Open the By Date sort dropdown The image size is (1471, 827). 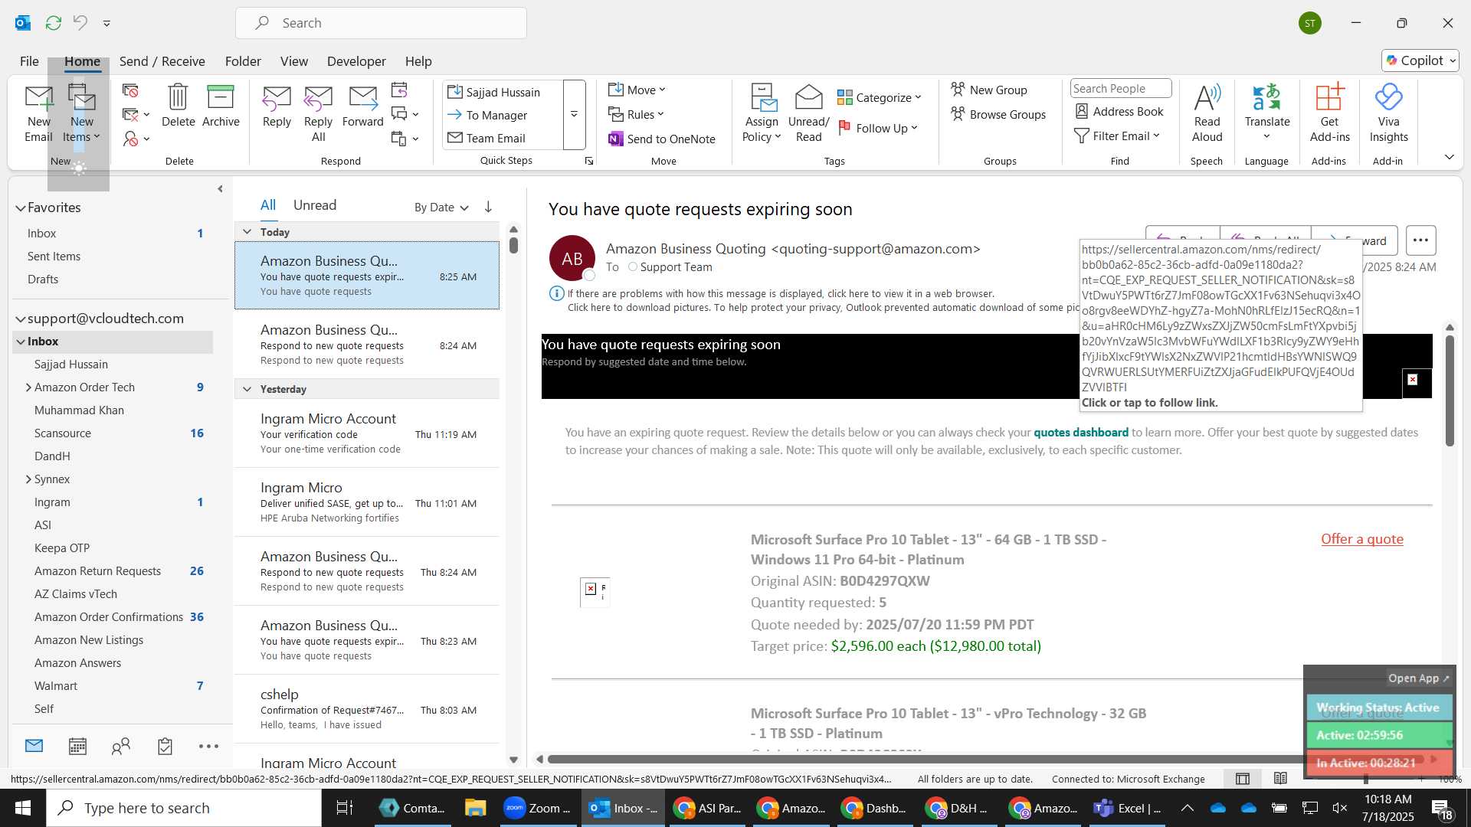click(x=441, y=207)
